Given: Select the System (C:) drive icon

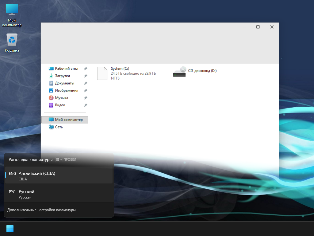Looking at the screenshot, I should tap(102, 73).
